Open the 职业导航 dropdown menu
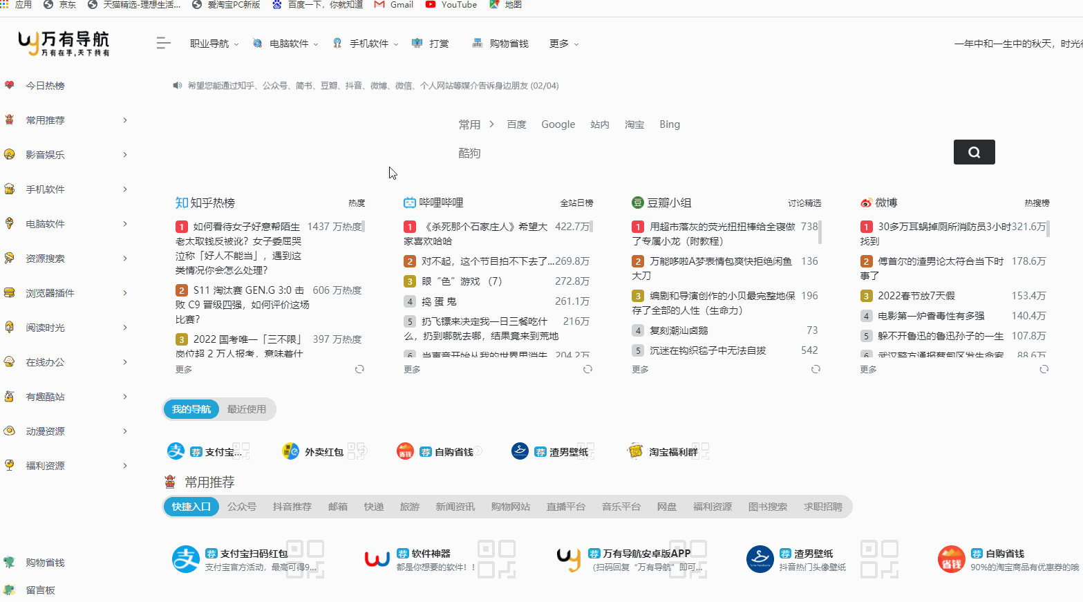The width and height of the screenshot is (1083, 602). point(214,44)
